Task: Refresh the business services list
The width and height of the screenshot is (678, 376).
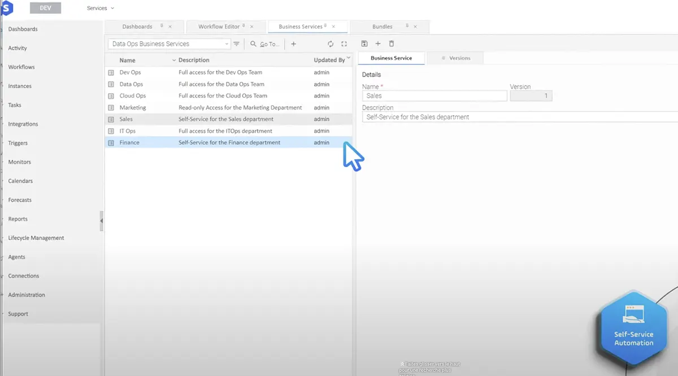Action: click(331, 44)
